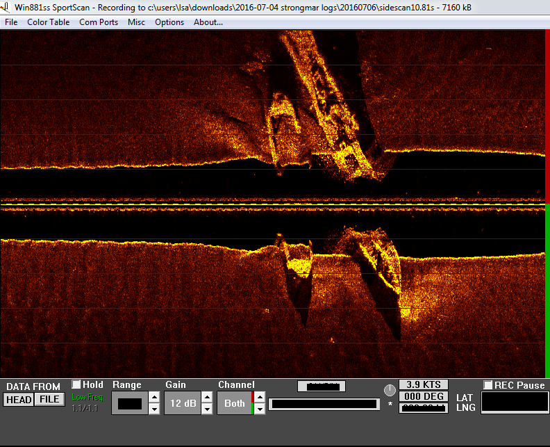Screen dimensions: 550x447
Task: Open the File menu
Action: [x=11, y=22]
